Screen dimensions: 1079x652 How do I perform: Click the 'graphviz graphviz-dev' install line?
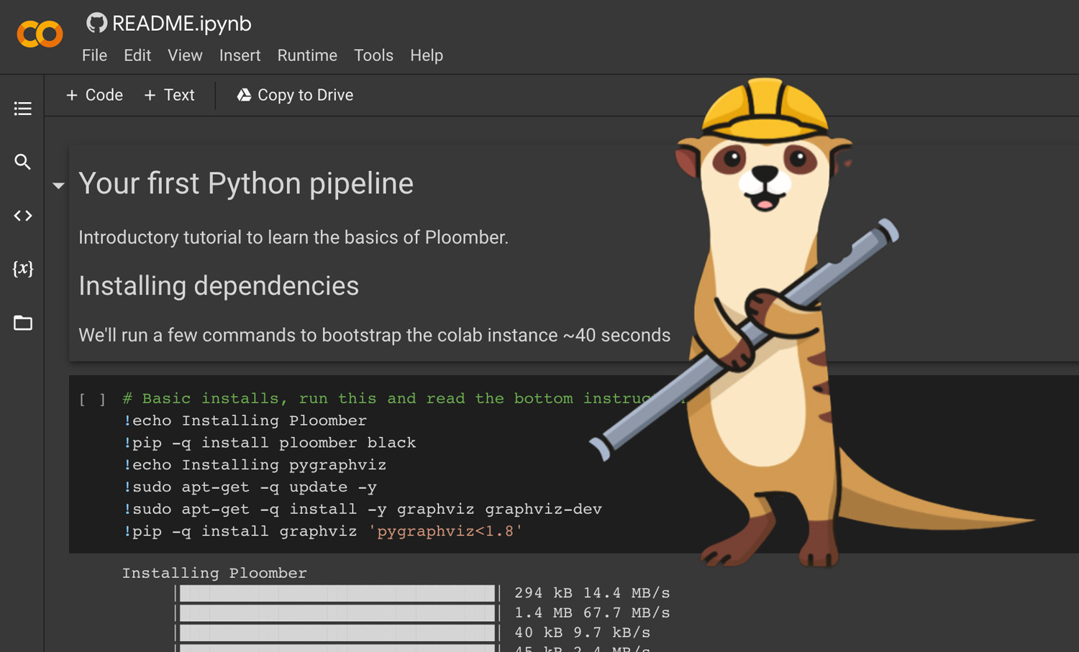363,510
